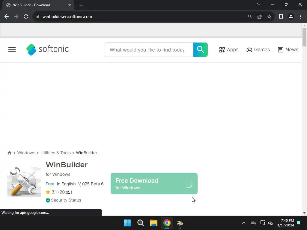Expand the tab search chevron

pos(259,4)
